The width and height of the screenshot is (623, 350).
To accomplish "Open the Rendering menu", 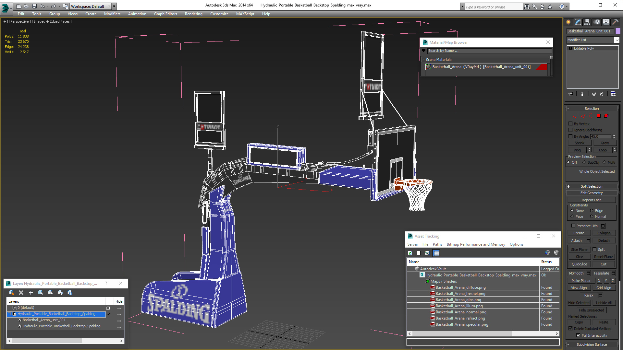I will click(194, 14).
